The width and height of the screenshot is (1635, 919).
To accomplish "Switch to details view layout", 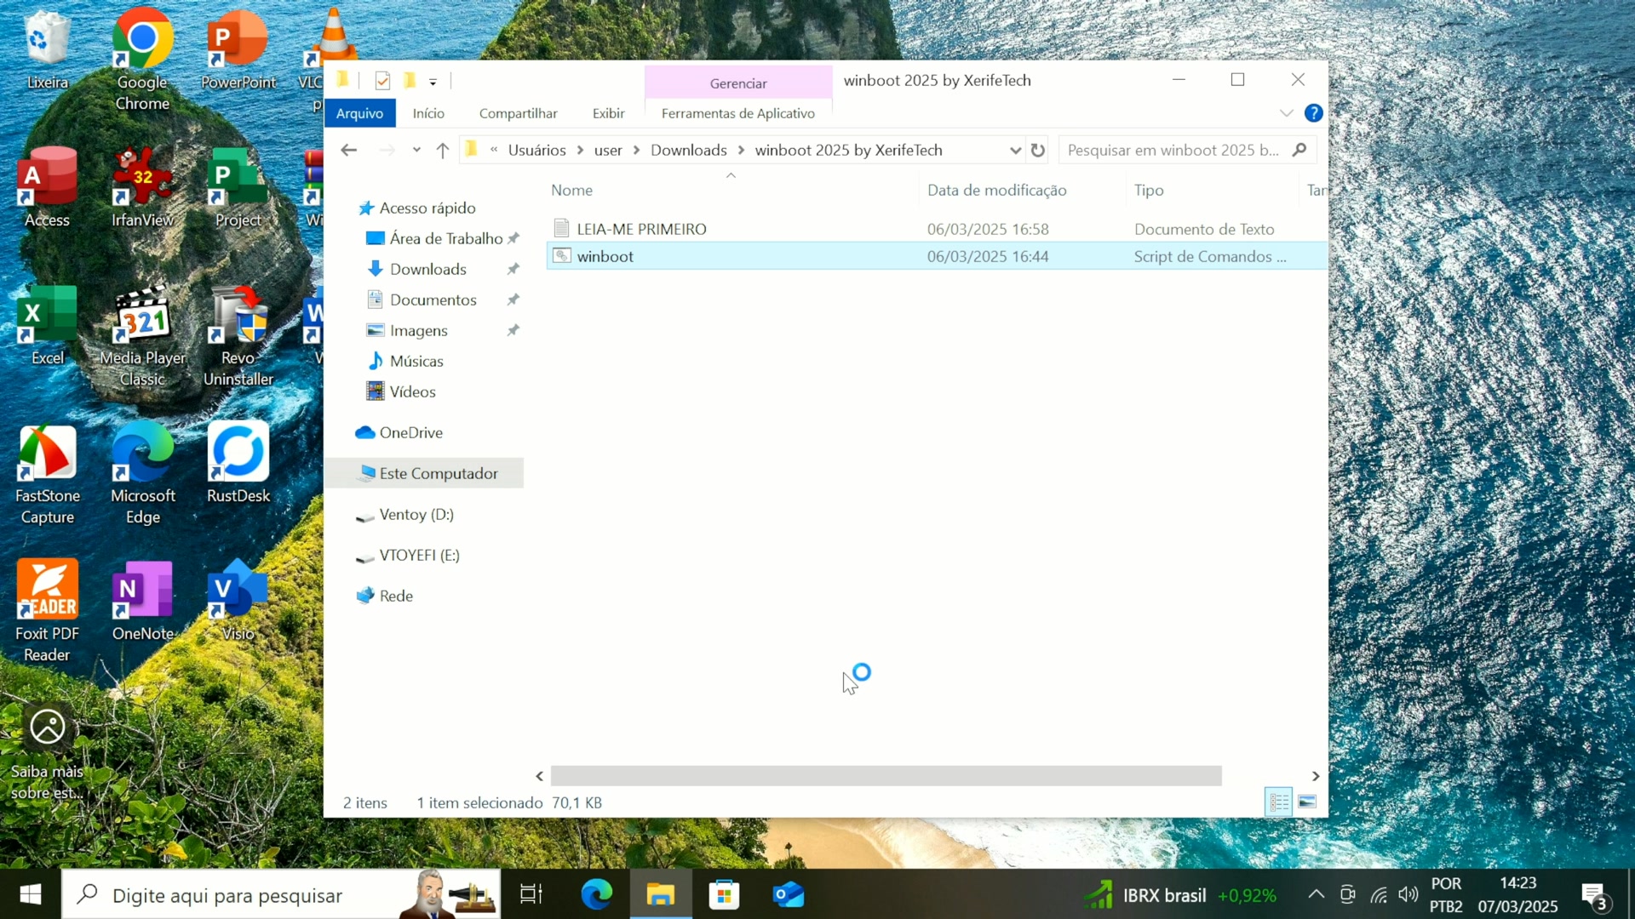I will (x=1278, y=802).
